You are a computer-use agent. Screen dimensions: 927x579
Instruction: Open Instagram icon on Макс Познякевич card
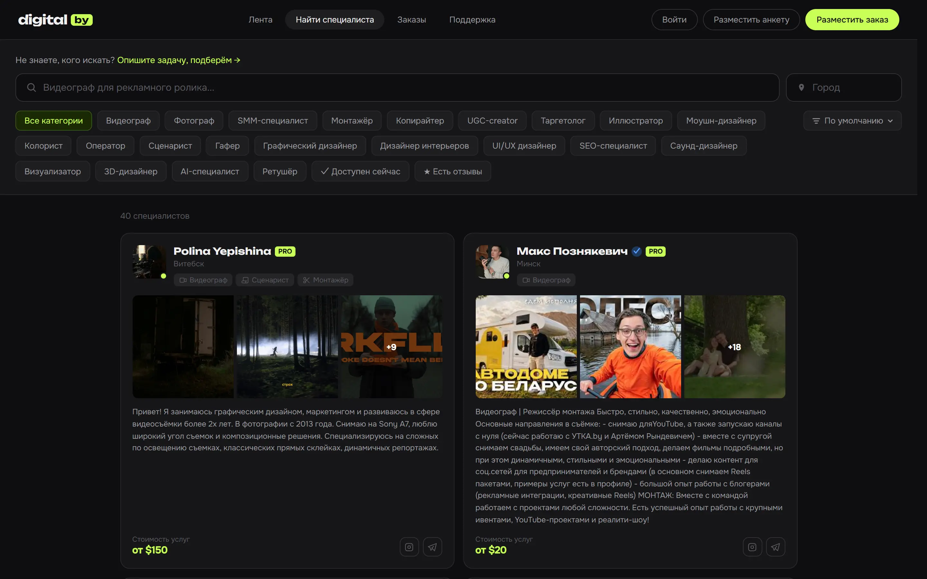[x=752, y=547]
